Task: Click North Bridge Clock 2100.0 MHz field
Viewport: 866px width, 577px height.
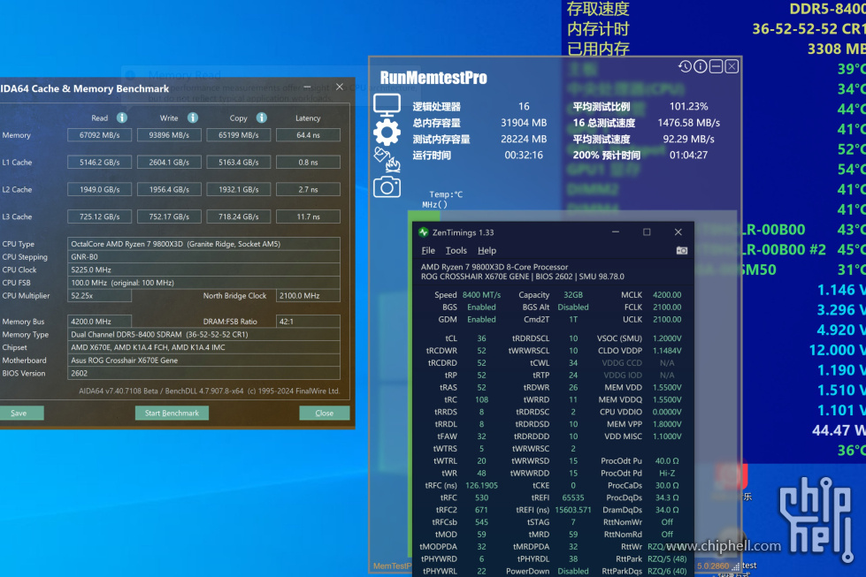Action: 308,296
